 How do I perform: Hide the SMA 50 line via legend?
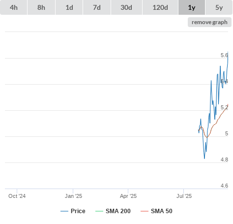click(162, 211)
